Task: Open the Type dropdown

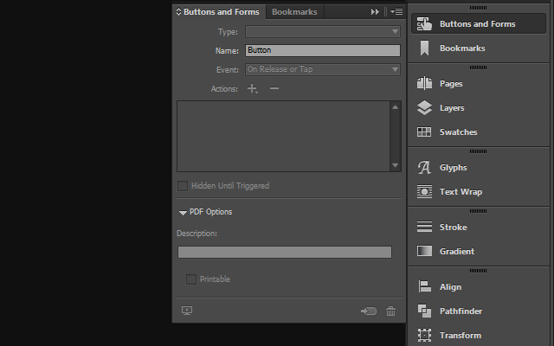Action: 323,32
